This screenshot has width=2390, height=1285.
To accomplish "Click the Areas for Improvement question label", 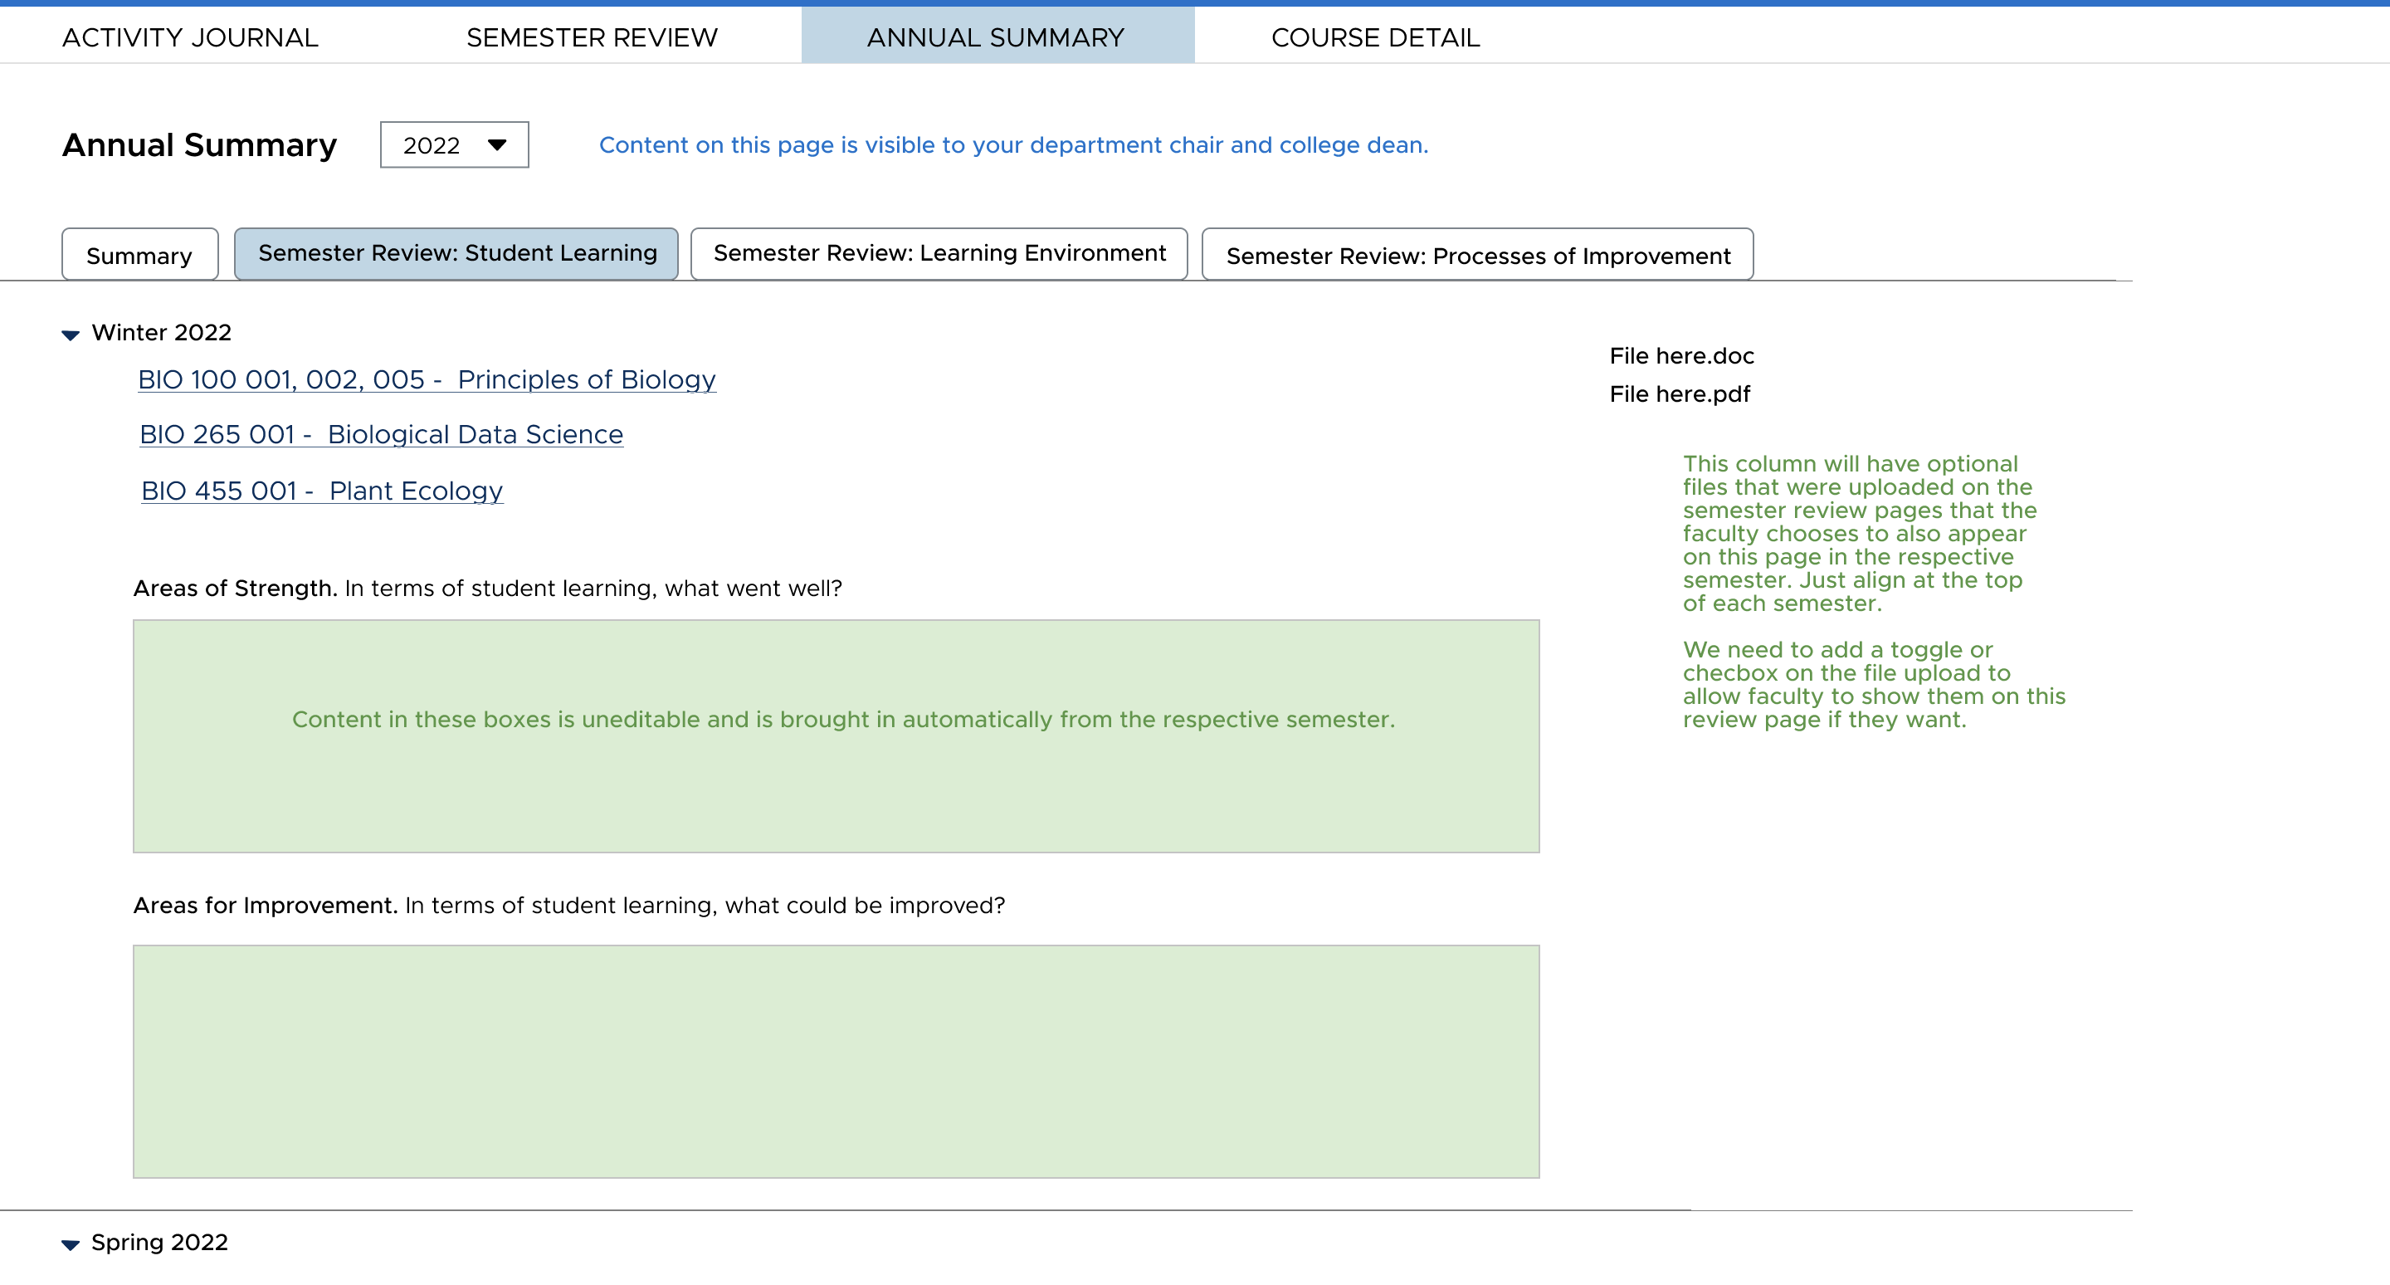I will pyautogui.click(x=568, y=906).
